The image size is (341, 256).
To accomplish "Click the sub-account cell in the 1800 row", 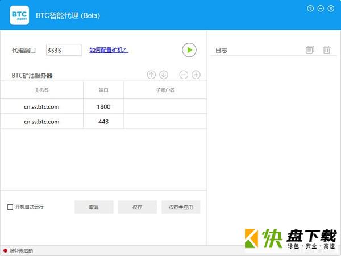I will point(165,107).
